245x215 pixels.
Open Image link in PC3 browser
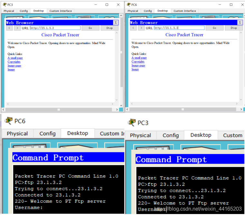pyautogui.click(x=11, y=70)
